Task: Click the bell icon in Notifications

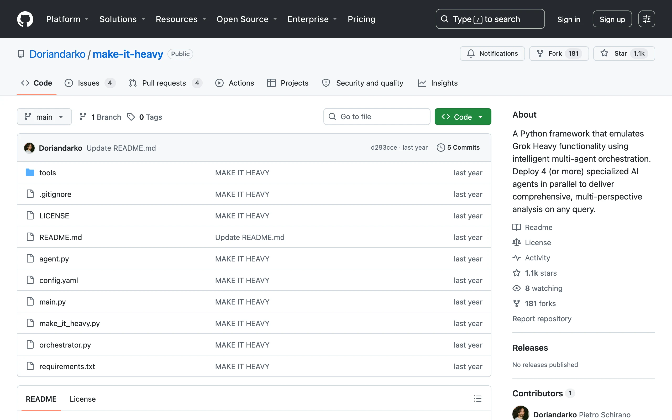Action: coord(471,53)
